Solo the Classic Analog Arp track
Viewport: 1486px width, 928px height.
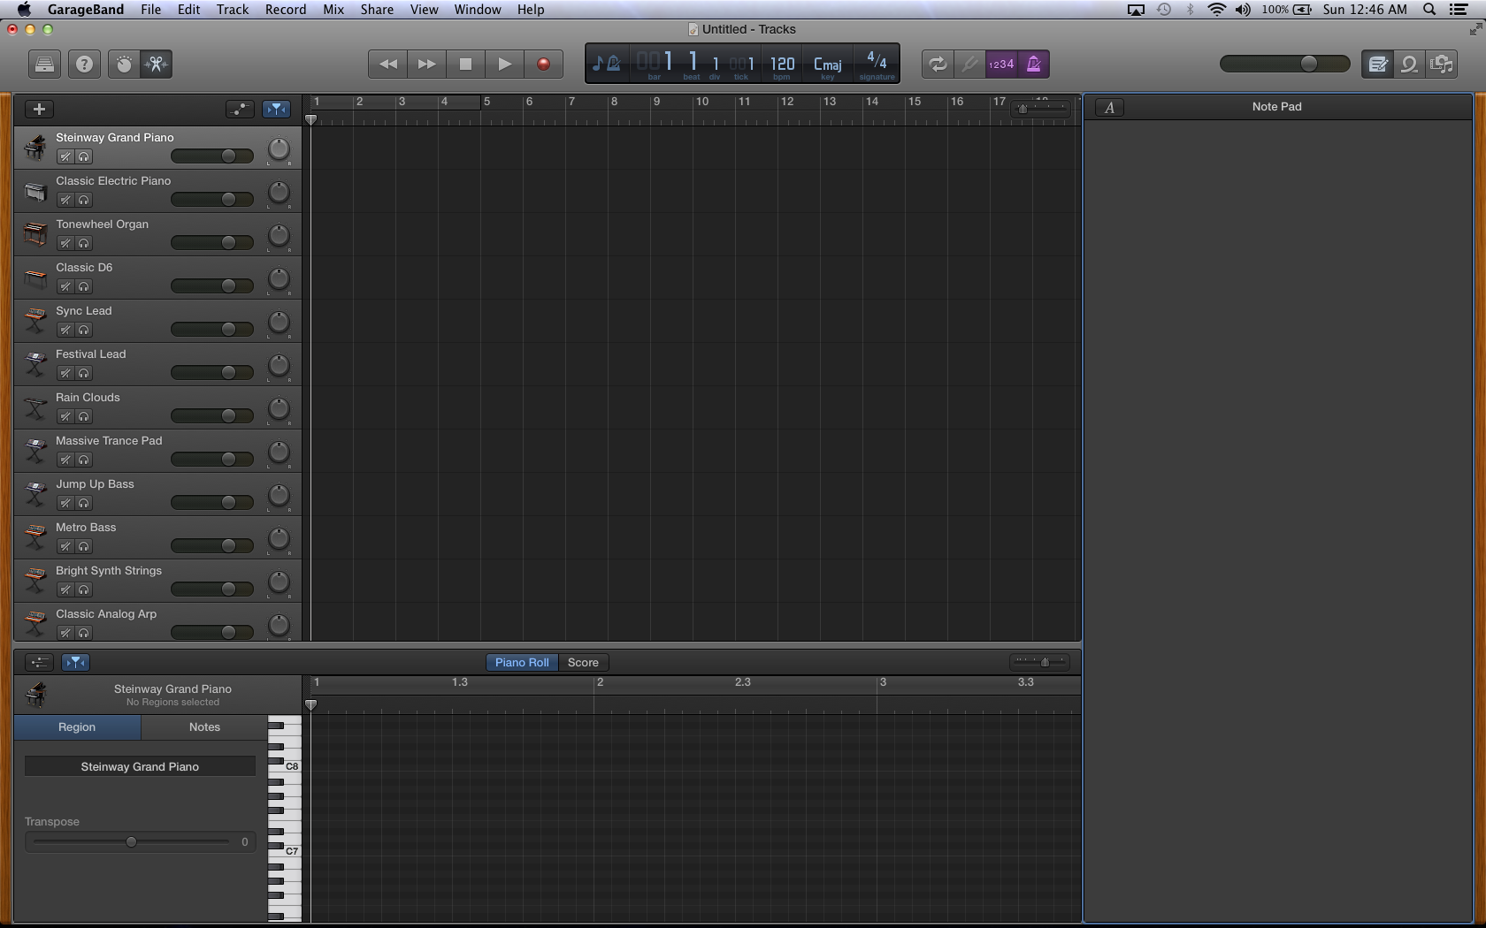84,633
